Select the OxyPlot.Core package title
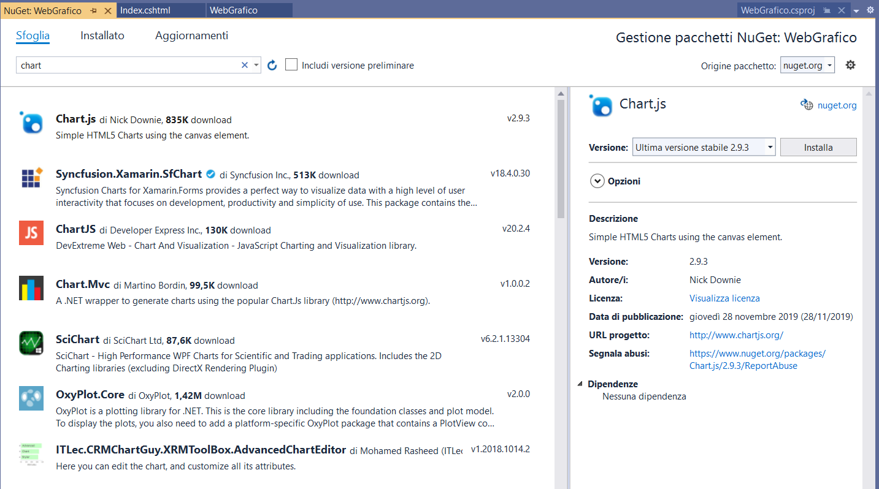The height and width of the screenshot is (489, 879). pos(90,395)
